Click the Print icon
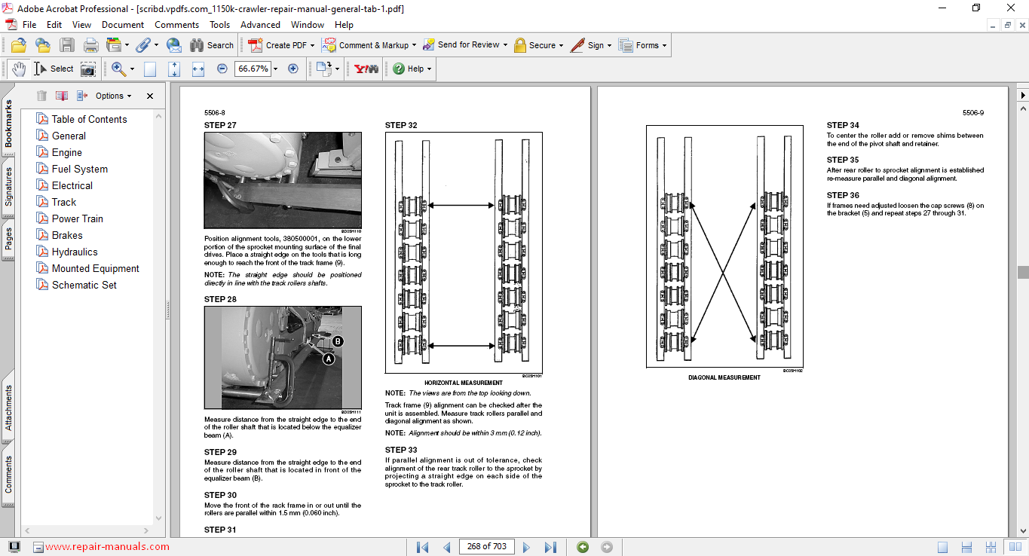The width and height of the screenshot is (1029, 556). click(91, 45)
